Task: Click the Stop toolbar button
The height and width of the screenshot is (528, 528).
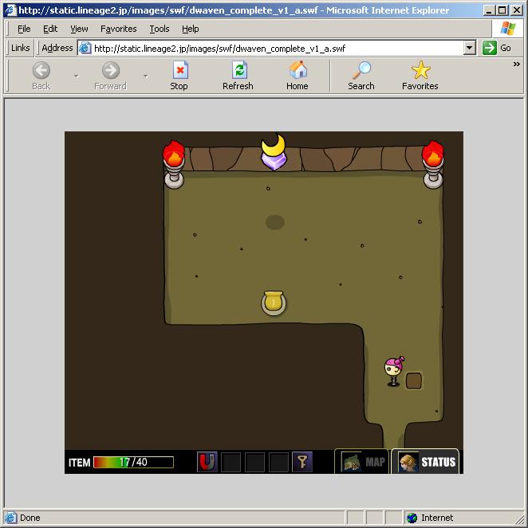Action: coord(179,76)
